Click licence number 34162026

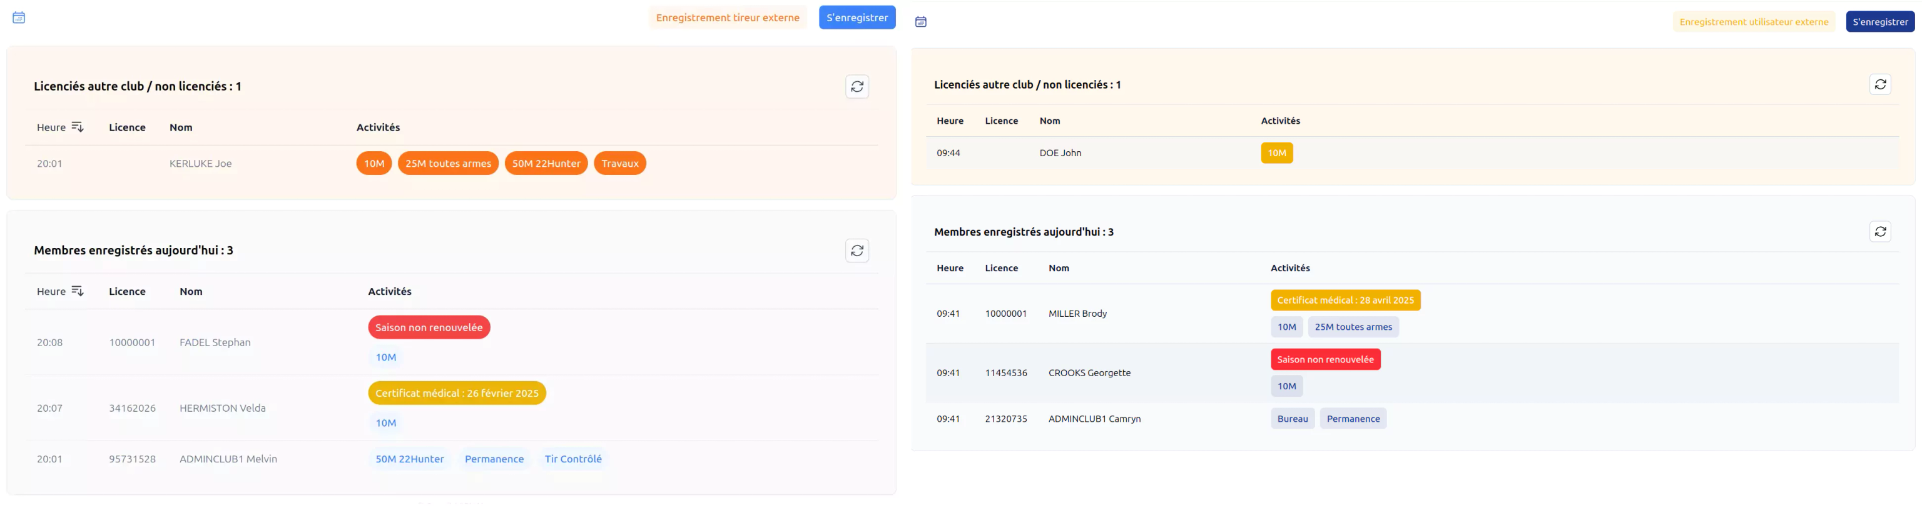tap(132, 408)
